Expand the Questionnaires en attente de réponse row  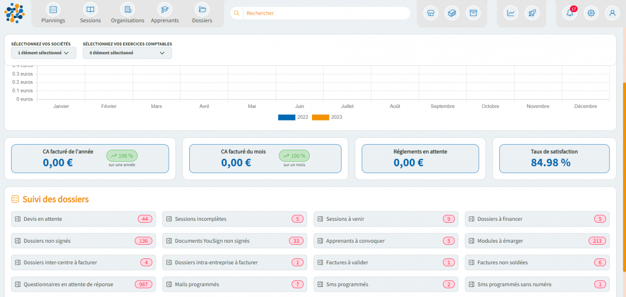pos(83,284)
